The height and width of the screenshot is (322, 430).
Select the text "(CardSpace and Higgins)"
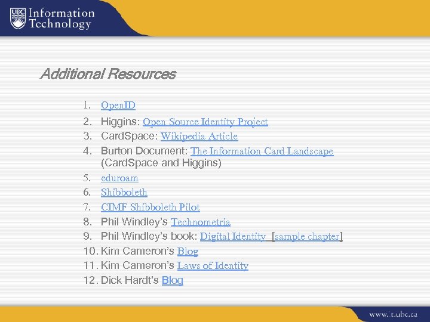pos(161,163)
